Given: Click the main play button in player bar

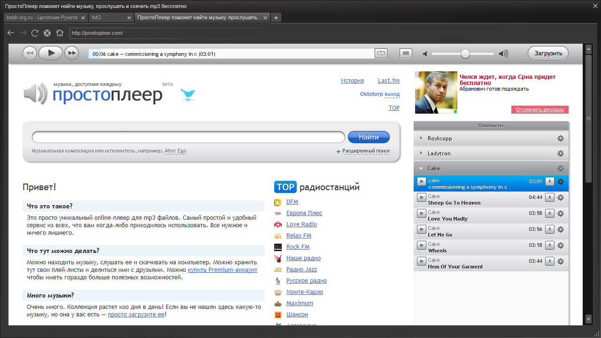Looking at the screenshot, I should pos(51,54).
